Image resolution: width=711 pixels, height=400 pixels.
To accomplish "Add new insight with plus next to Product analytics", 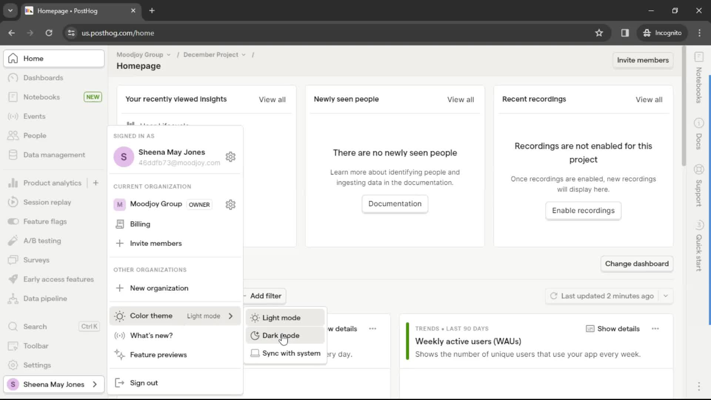I will pyautogui.click(x=96, y=183).
